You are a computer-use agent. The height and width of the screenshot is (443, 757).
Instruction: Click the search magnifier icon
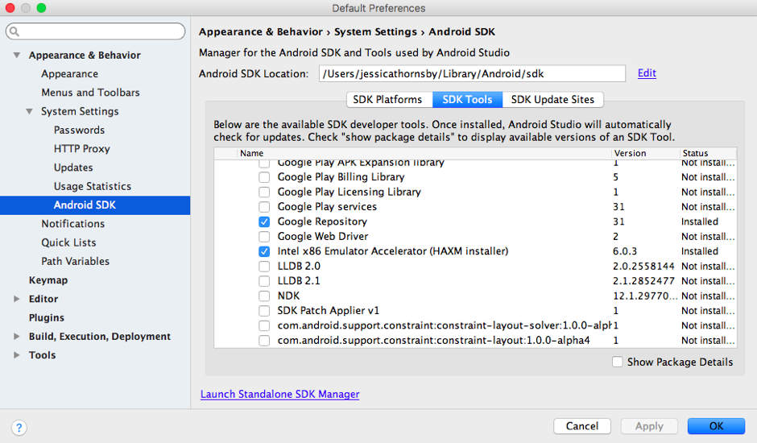(14, 32)
